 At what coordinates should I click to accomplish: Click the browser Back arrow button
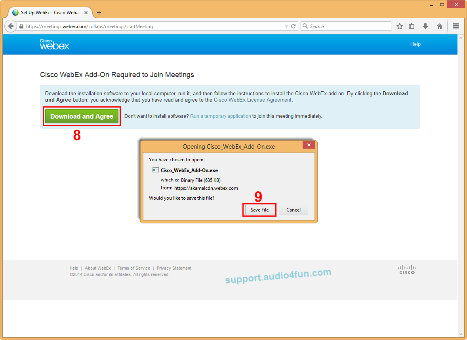tap(11, 26)
